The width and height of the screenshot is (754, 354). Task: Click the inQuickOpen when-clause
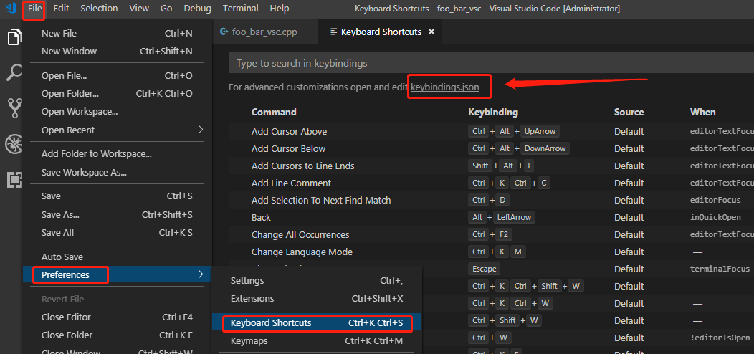(x=715, y=217)
